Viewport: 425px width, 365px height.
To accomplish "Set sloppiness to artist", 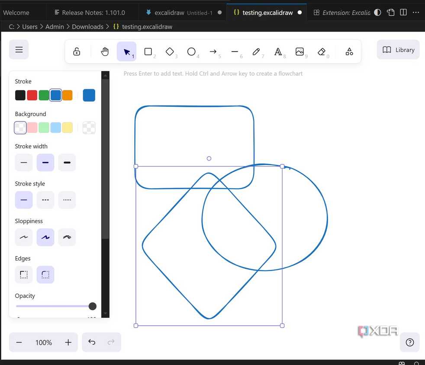I will (x=45, y=237).
